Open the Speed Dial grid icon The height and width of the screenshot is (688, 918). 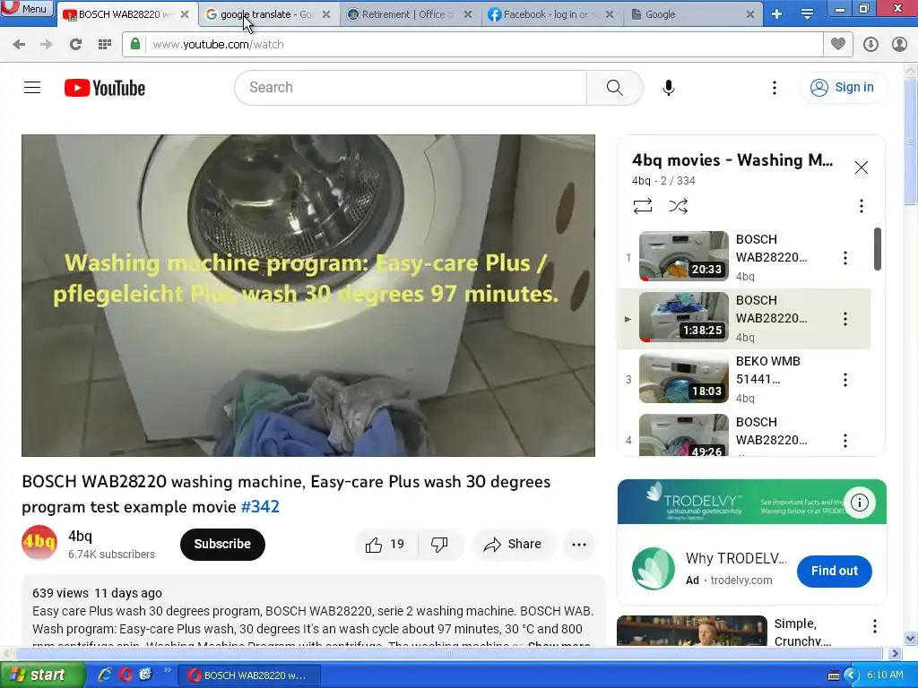click(x=105, y=44)
